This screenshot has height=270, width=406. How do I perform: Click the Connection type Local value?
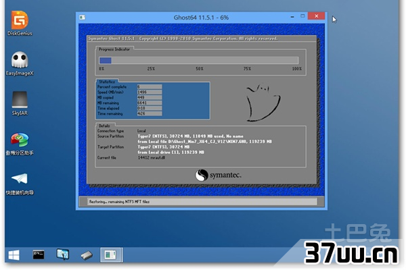tap(141, 131)
